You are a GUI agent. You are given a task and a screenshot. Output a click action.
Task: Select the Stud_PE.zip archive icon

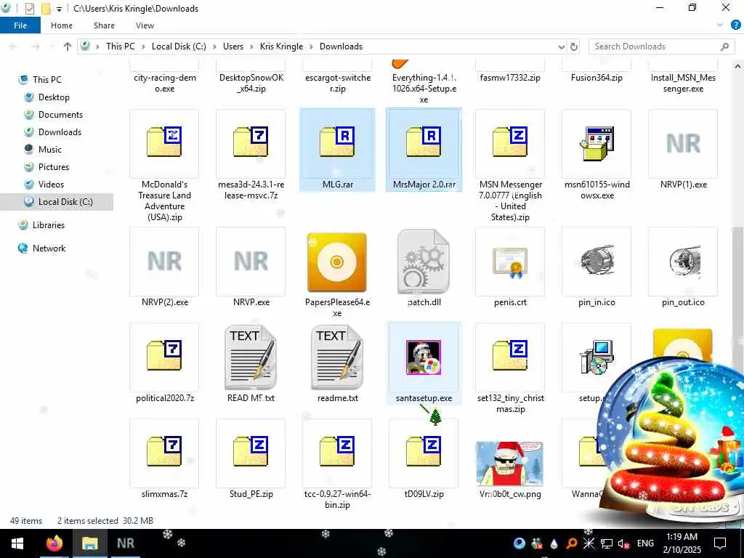tap(251, 451)
